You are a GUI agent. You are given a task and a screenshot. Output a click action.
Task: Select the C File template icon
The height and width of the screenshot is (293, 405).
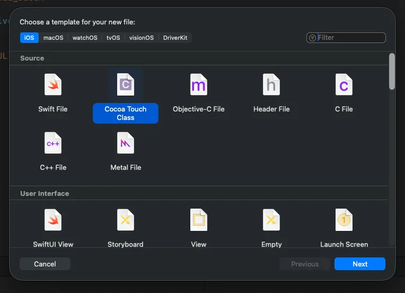point(344,85)
